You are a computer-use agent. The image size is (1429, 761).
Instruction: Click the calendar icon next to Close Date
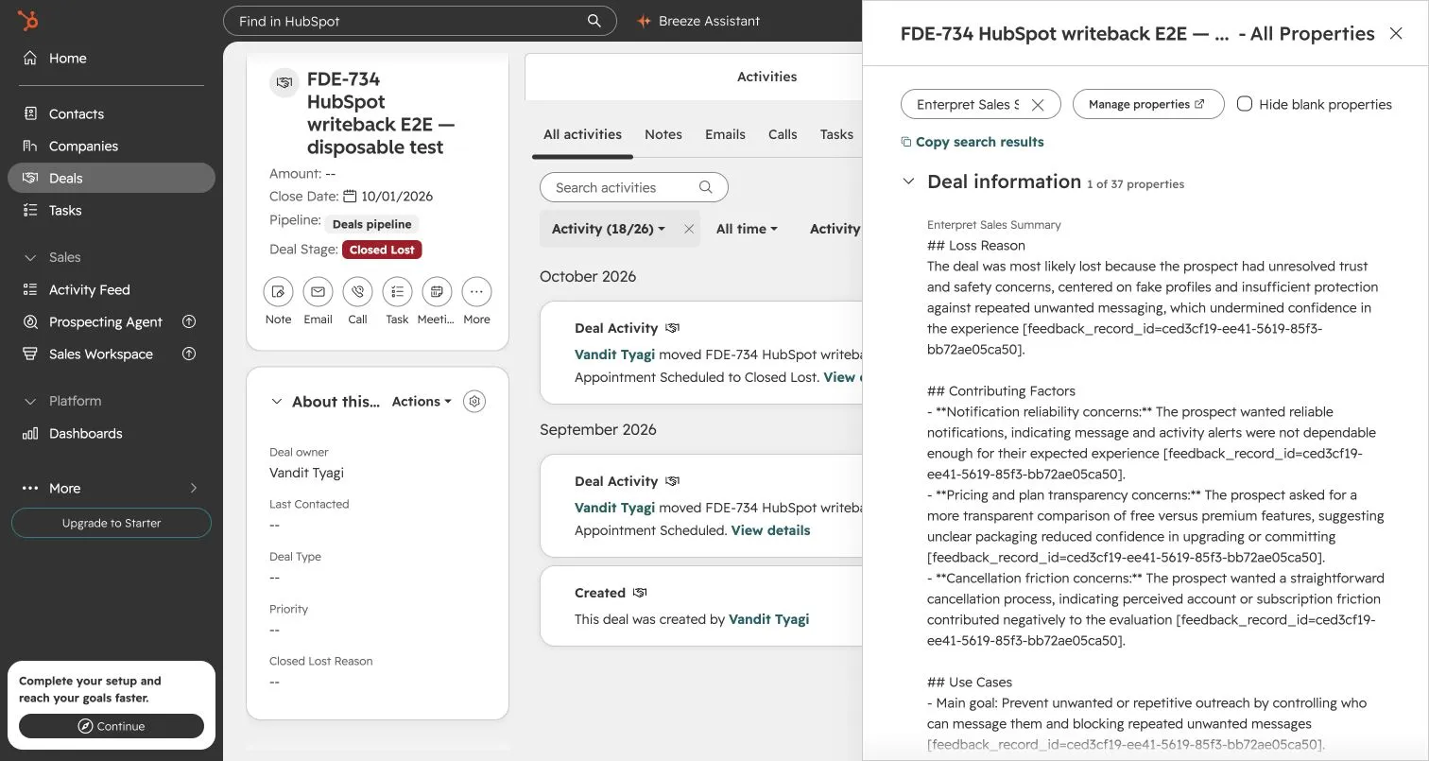coord(350,197)
